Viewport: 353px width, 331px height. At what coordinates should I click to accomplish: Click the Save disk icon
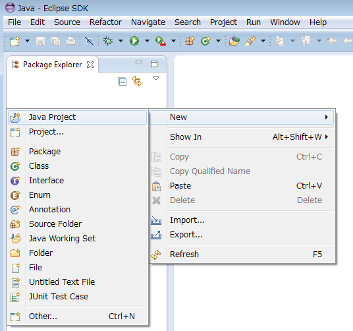click(x=41, y=42)
